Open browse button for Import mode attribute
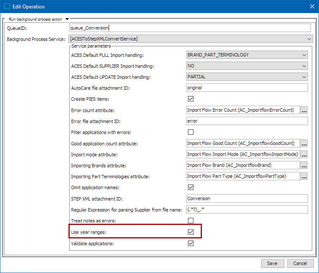The height and width of the screenshot is (273, 319). click(304, 154)
